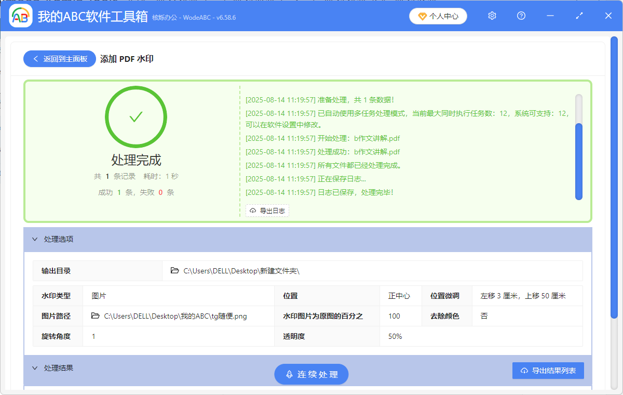This screenshot has height=395, width=623.
Task: Collapse the 处理结果 section
Action: 35,368
